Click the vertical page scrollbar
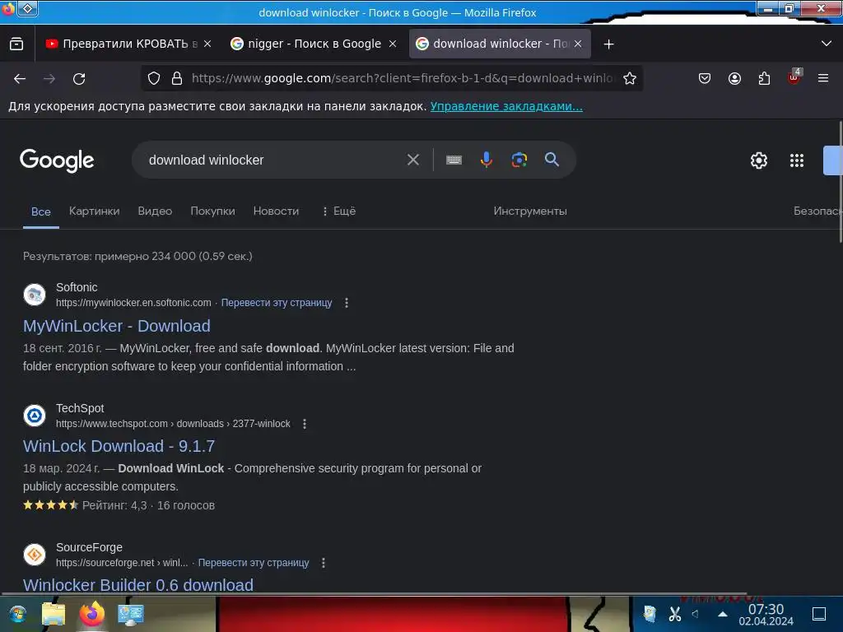The image size is (843, 632). coord(840,183)
